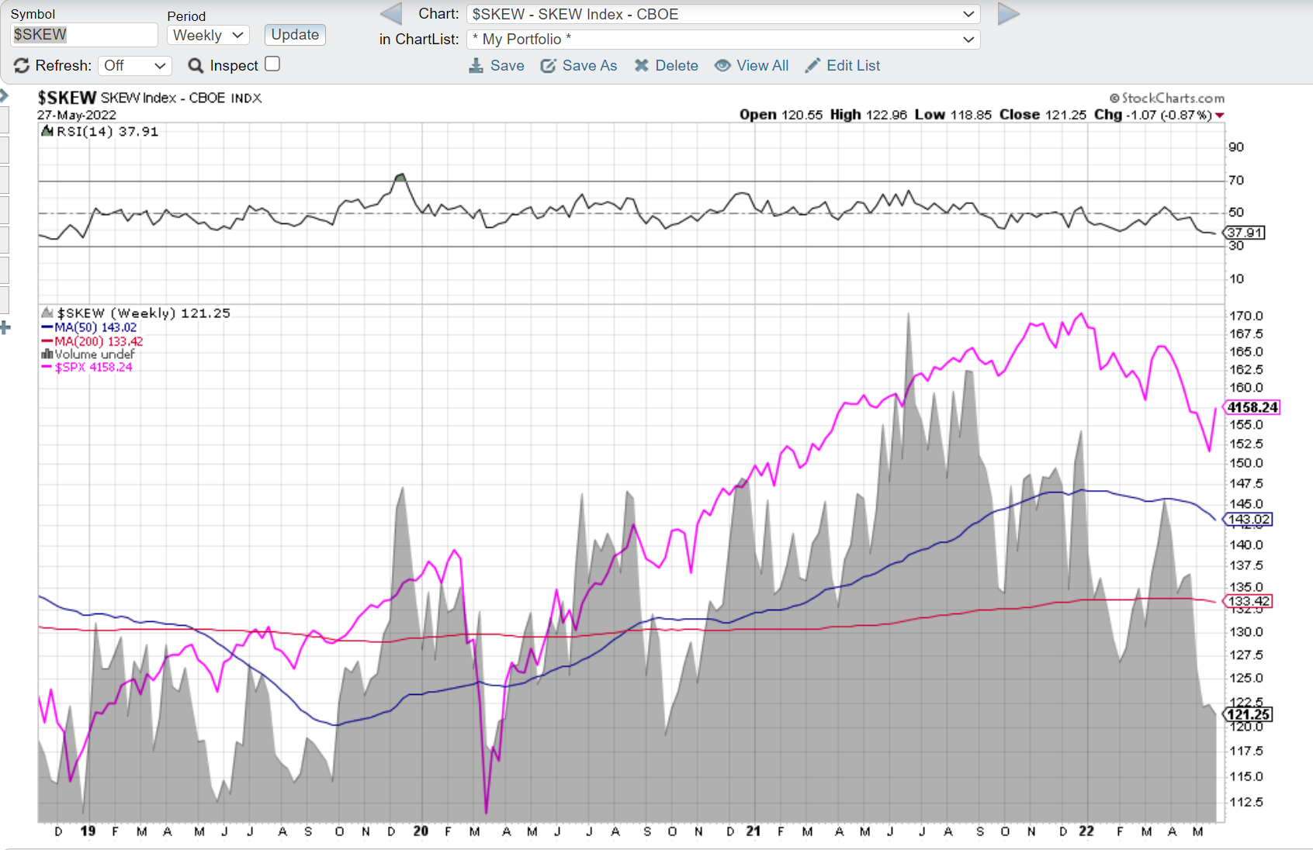Click the 143.02 MA value tag
Screen dimensions: 1313x850
click(1248, 520)
